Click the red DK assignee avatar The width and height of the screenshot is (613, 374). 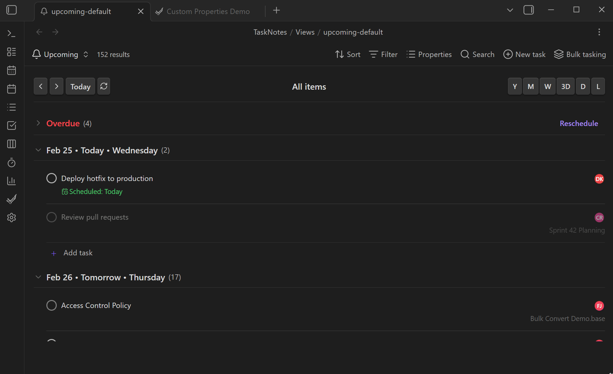[x=599, y=179]
